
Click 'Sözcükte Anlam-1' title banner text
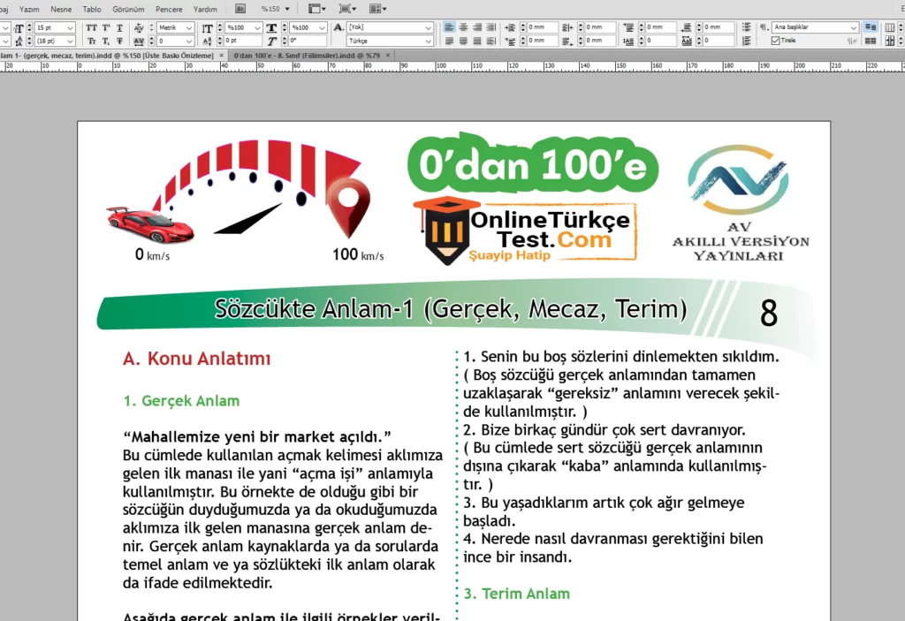(x=450, y=309)
